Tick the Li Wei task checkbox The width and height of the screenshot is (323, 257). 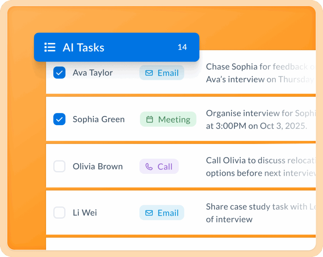tap(59, 213)
